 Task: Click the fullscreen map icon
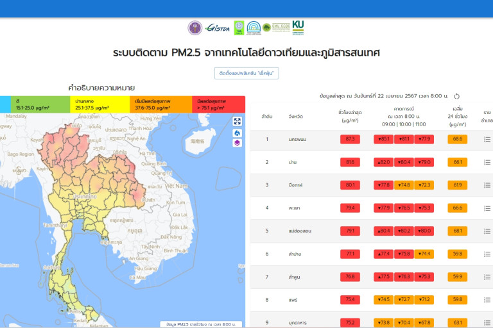tap(237, 121)
